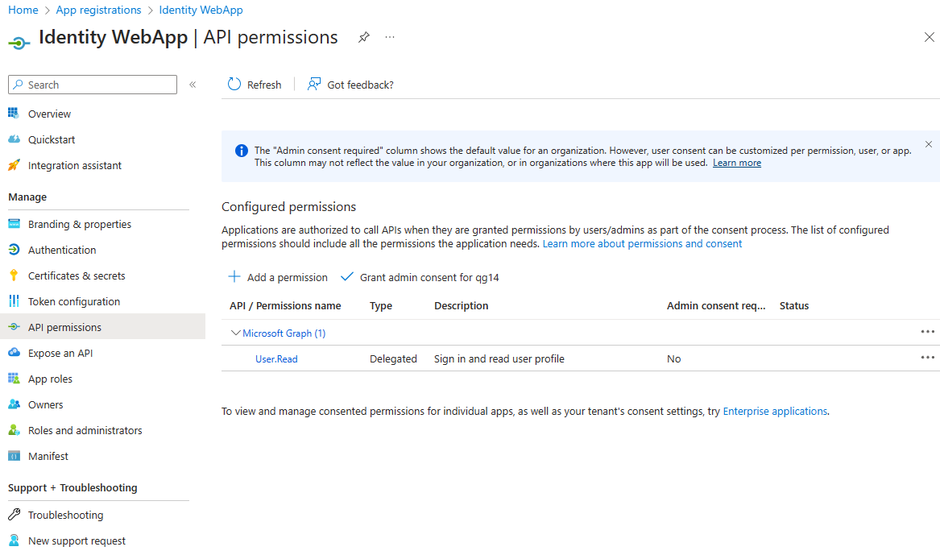Viewport: 940px width, 555px height.
Task: Click the Refresh circular arrow icon
Action: point(234,85)
